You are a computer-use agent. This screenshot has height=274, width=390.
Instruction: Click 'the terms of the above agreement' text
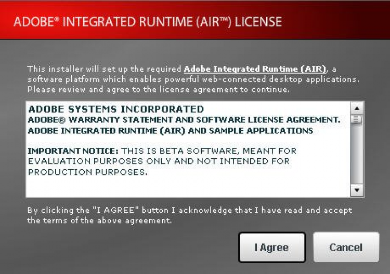point(99,221)
